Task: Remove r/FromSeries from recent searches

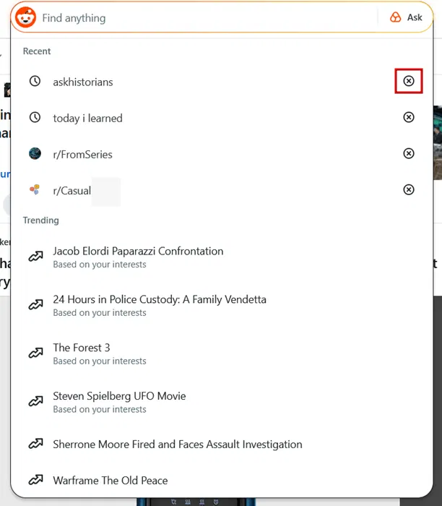Action: tap(409, 154)
